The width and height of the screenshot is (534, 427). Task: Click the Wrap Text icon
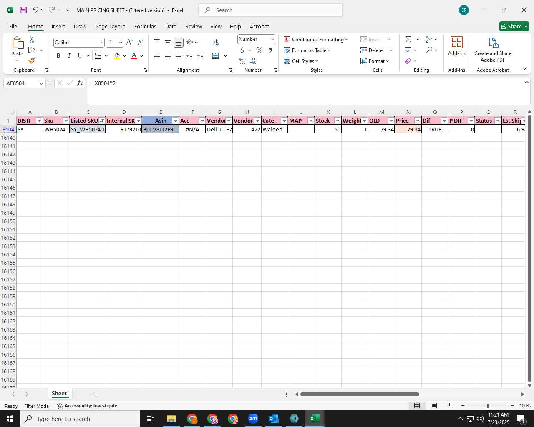(216, 42)
